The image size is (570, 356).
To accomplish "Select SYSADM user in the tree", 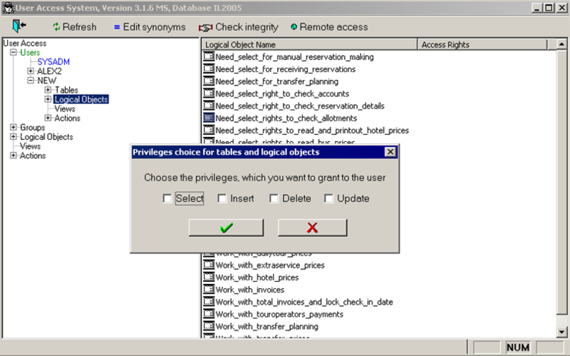I will click(53, 62).
